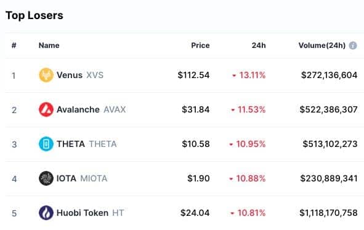The height and width of the screenshot is (230, 364).
Task: Click the Huobi Token flame icon
Action: point(46,213)
